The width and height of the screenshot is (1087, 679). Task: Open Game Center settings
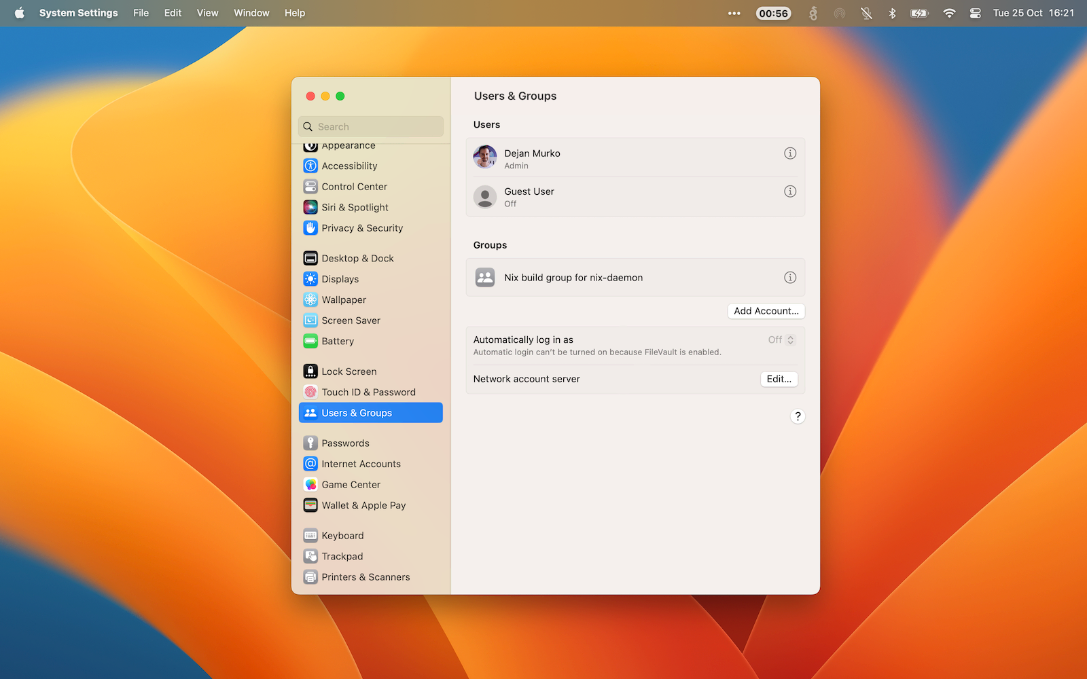351,485
